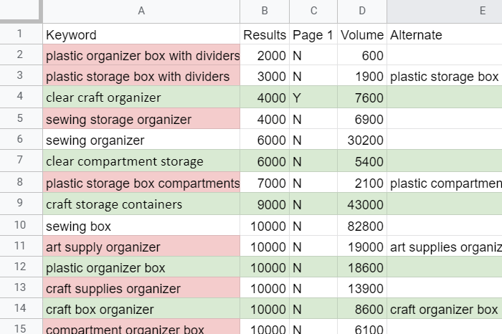
Task: Select the 'Y' cell in Page 1 column
Action: (x=313, y=97)
